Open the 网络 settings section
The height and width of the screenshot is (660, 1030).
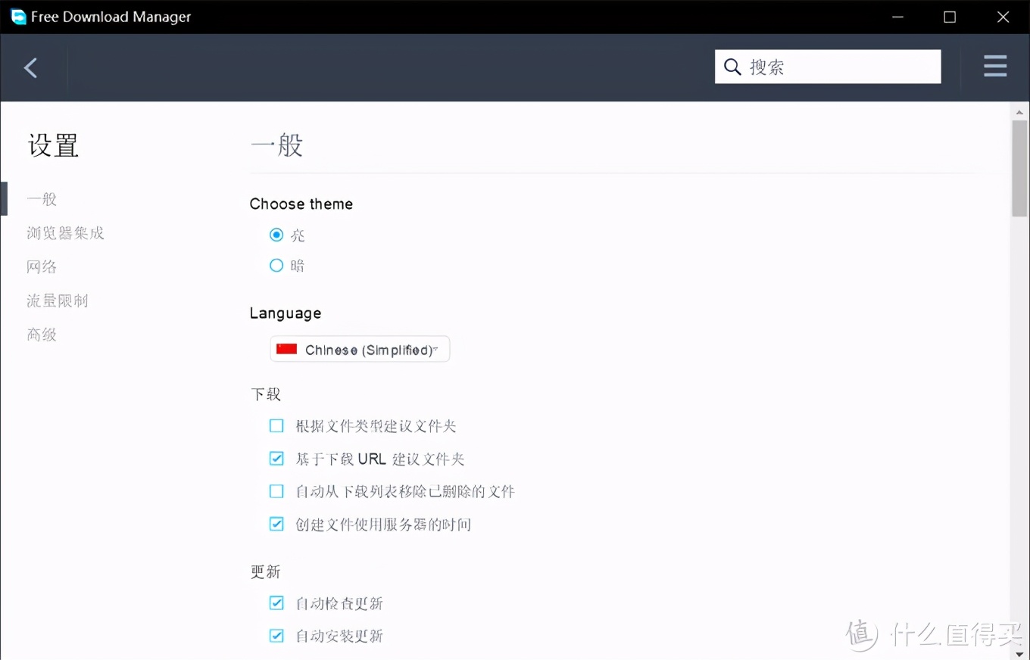click(x=41, y=266)
